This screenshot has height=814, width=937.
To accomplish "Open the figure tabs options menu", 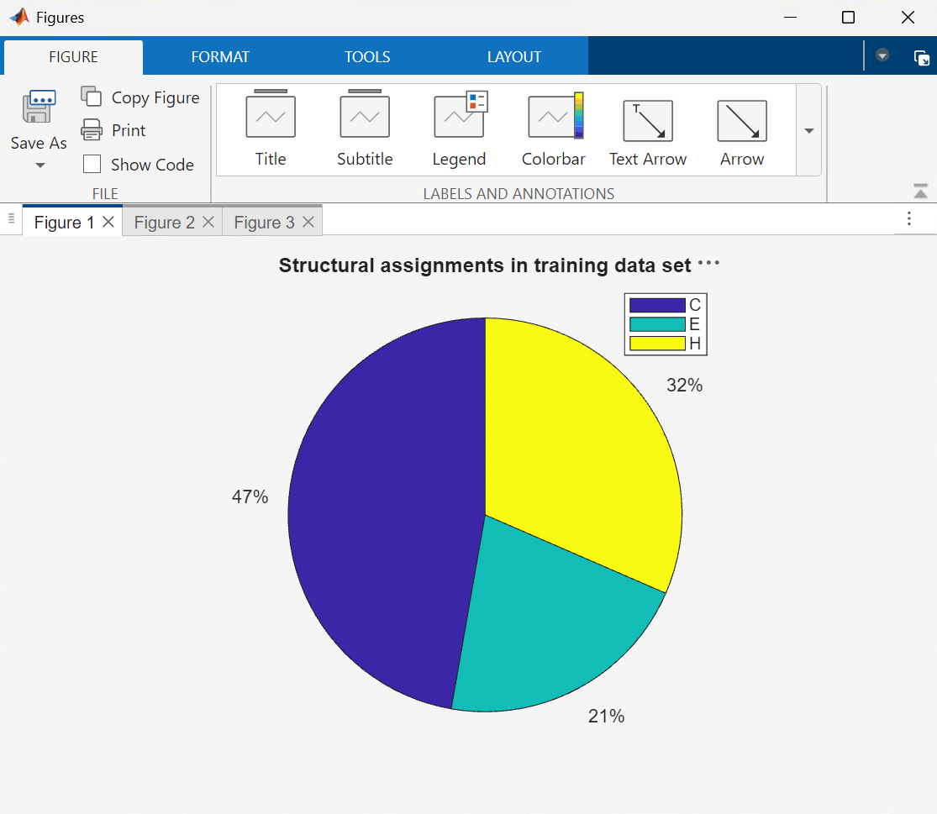I will tap(908, 219).
